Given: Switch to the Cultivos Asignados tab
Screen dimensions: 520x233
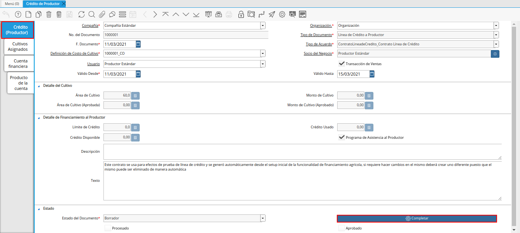Looking at the screenshot, I should click(x=18, y=47).
